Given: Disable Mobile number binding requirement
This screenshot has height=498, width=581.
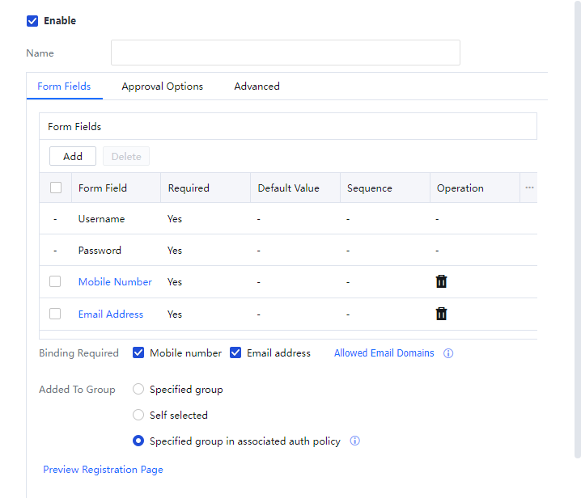Looking at the screenshot, I should pyautogui.click(x=138, y=352).
